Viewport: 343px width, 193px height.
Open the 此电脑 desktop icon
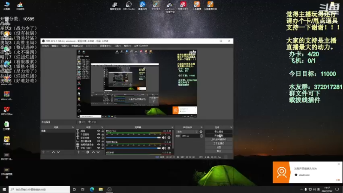(7, 6)
